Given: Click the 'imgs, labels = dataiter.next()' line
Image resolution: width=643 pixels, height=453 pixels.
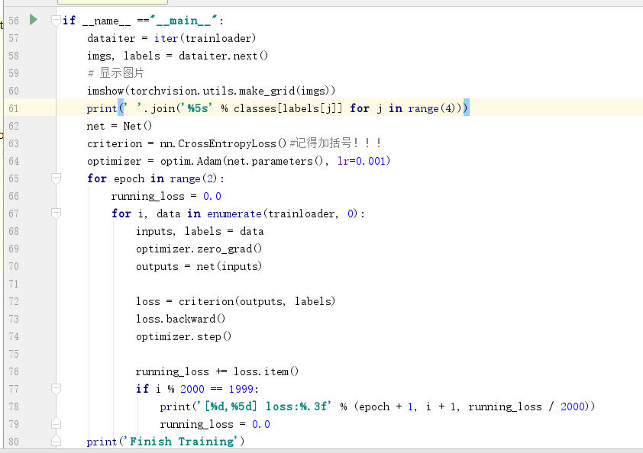Looking at the screenshot, I should (177, 56).
